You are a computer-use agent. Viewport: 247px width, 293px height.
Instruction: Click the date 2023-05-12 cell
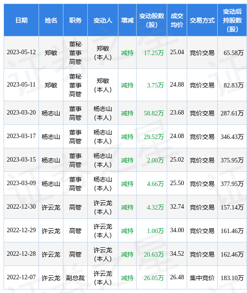[21, 52]
